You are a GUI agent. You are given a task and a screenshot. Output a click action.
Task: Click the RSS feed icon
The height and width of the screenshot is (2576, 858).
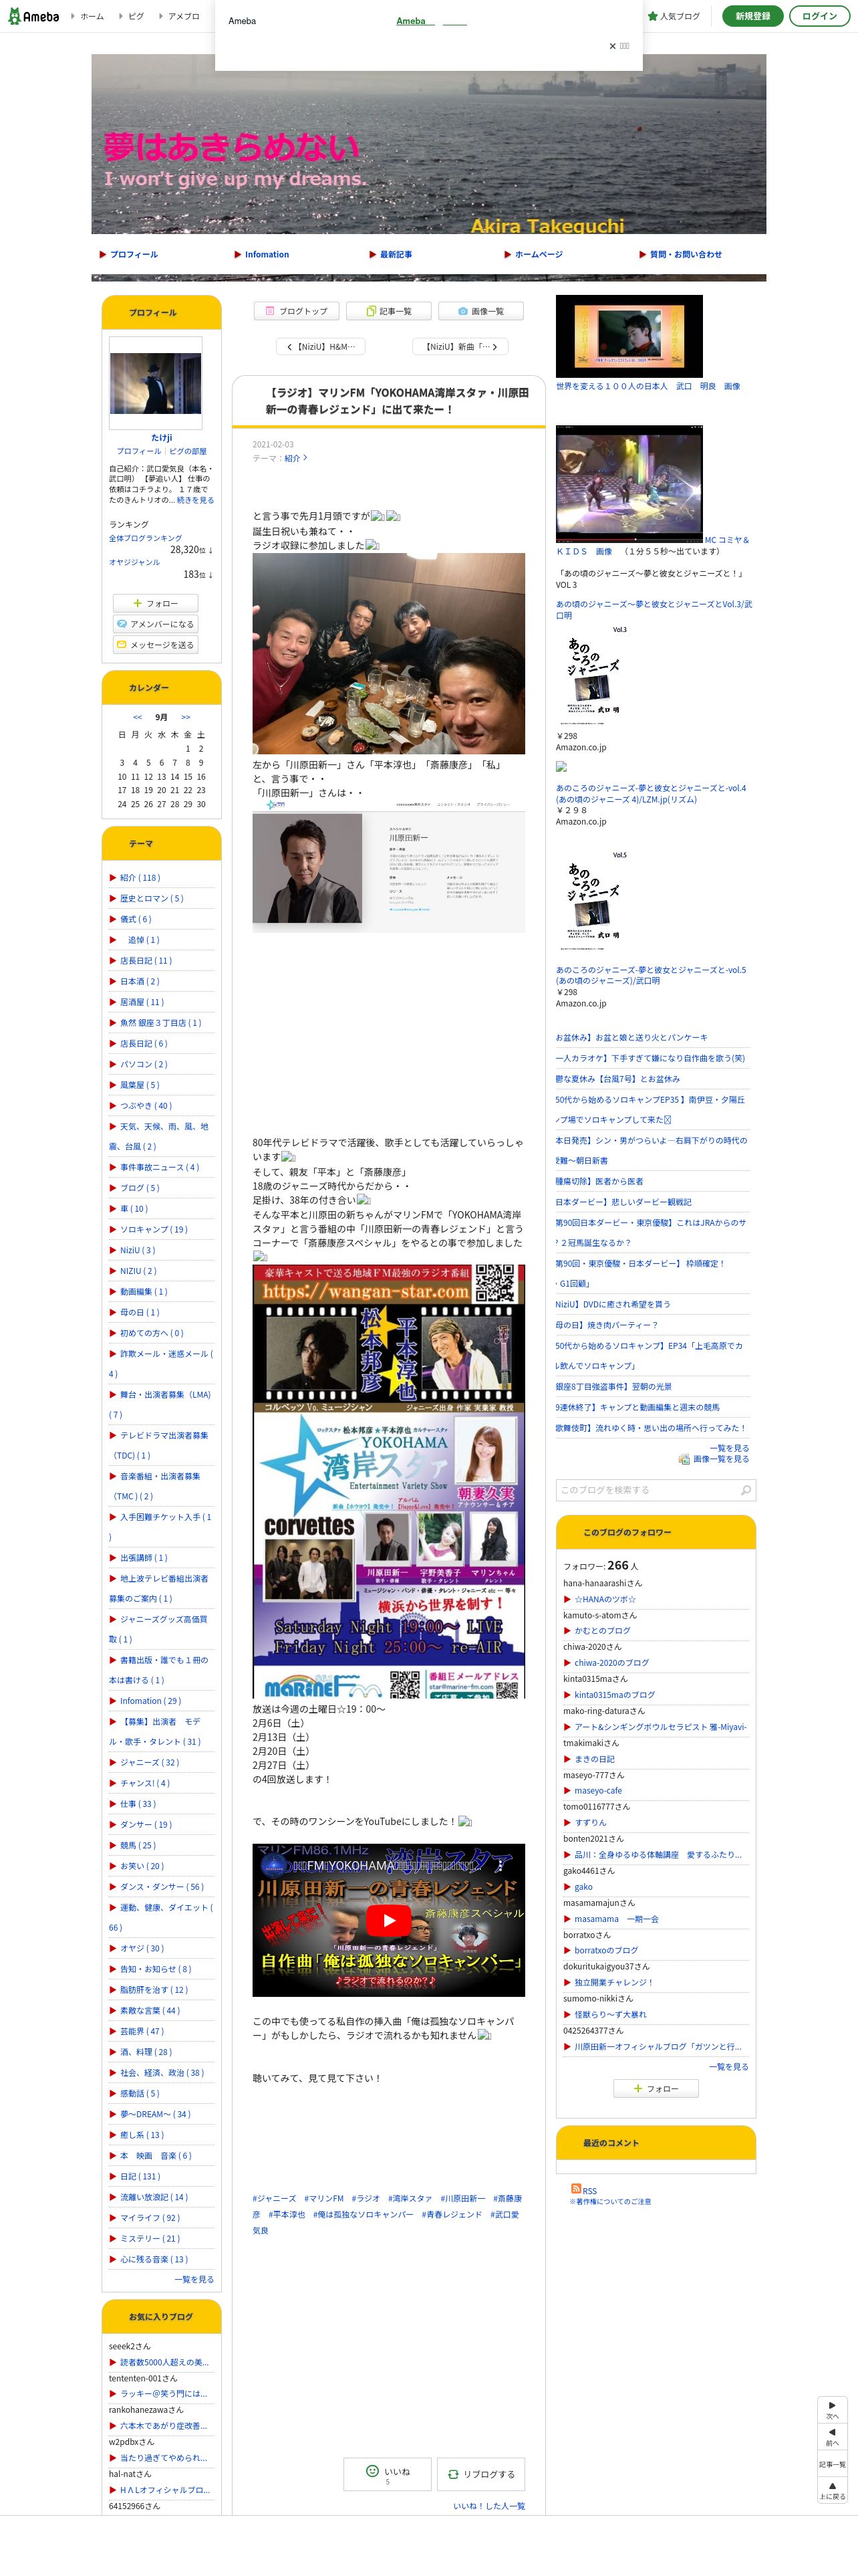click(x=575, y=2189)
